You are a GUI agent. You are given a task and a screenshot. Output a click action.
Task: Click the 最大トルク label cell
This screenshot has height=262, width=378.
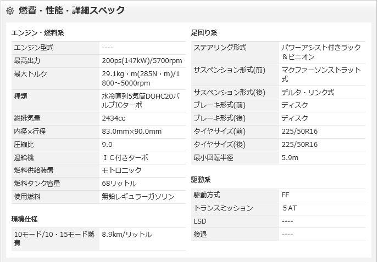coord(55,79)
